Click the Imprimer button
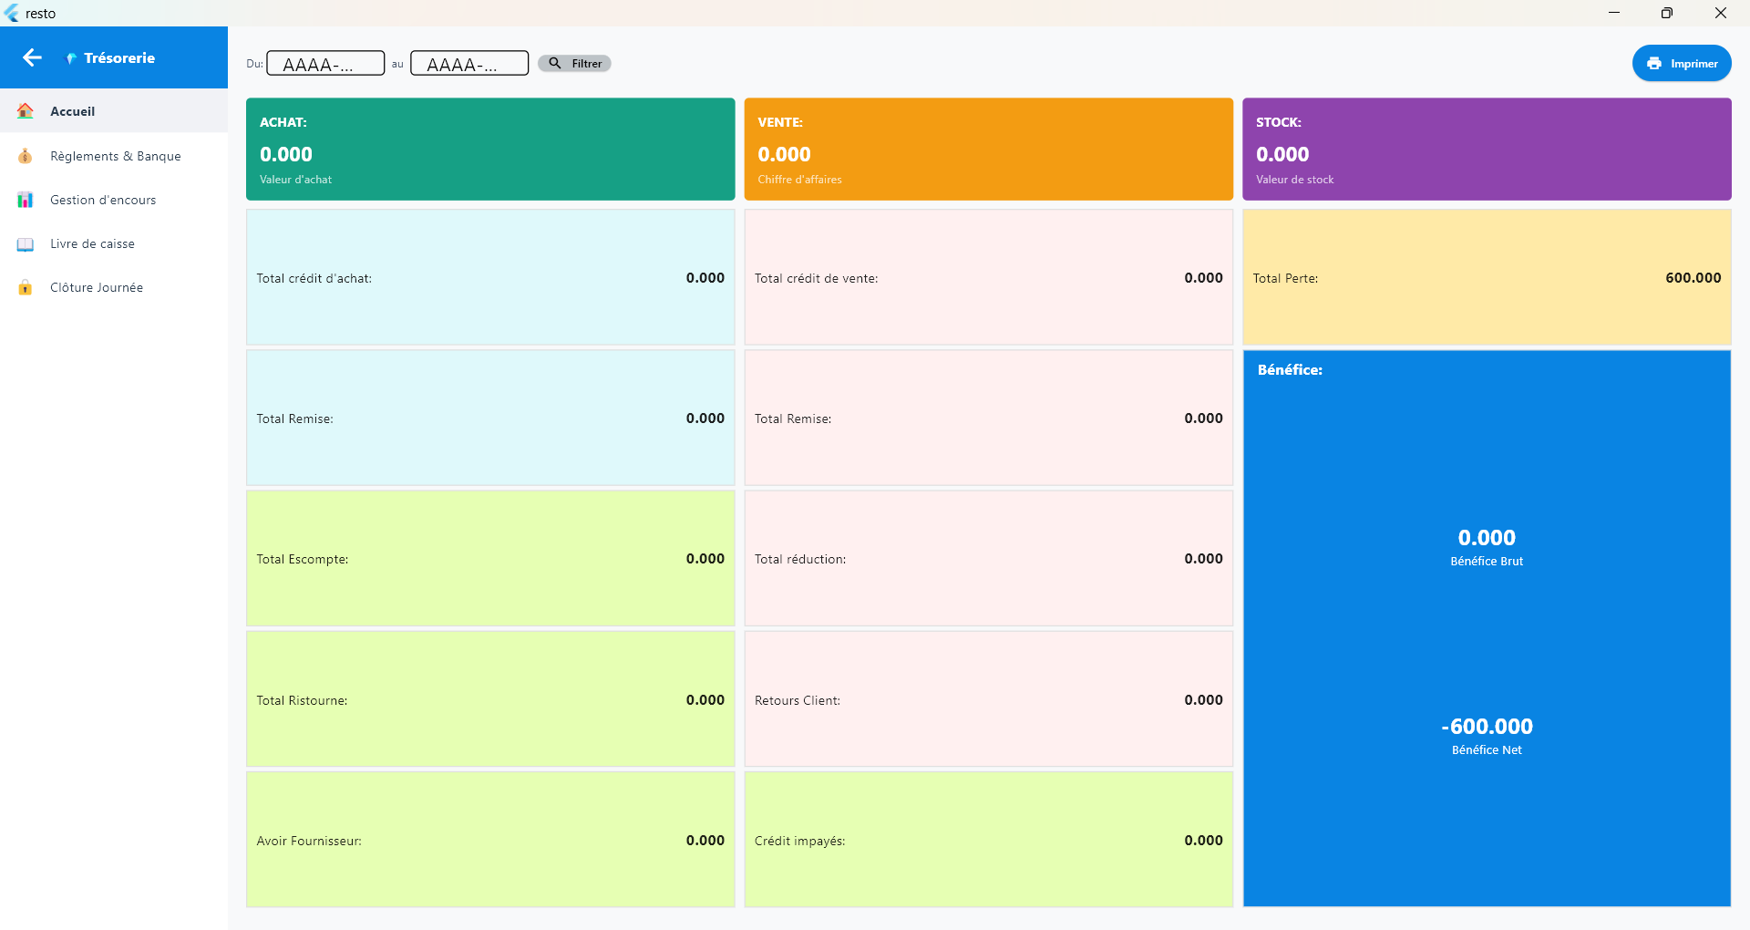 point(1682,63)
